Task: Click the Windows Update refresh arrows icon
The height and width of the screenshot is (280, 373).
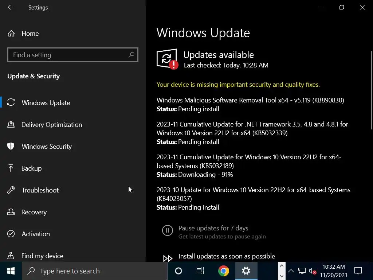Action: pyautogui.click(x=11, y=102)
